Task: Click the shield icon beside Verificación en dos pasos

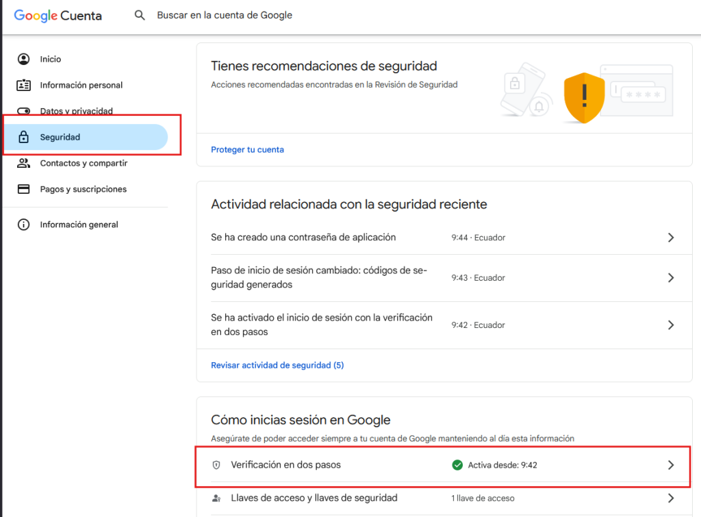Action: point(216,465)
